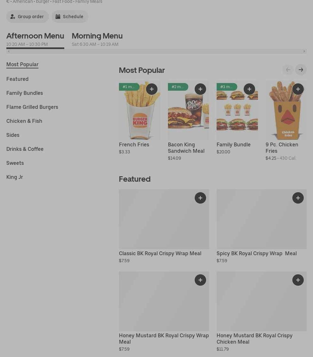Add Spicy BK Royal Crispy Wrap Meal
Image resolution: width=313 pixels, height=357 pixels.
pos(298,198)
